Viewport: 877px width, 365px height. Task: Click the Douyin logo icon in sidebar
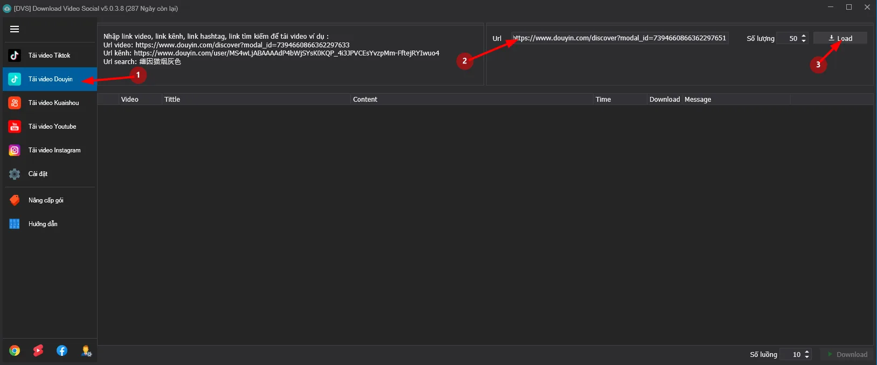tap(15, 79)
